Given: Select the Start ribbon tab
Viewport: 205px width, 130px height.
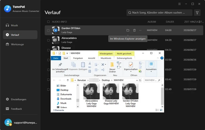Looking at the screenshot, I should 66,58.
